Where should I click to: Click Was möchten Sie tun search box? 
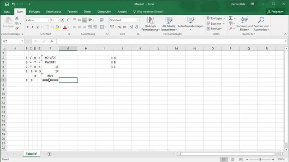point(149,12)
